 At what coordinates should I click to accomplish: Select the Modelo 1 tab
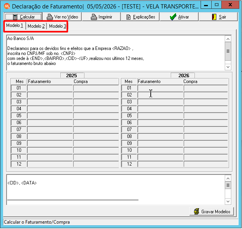pyautogui.click(x=15, y=25)
